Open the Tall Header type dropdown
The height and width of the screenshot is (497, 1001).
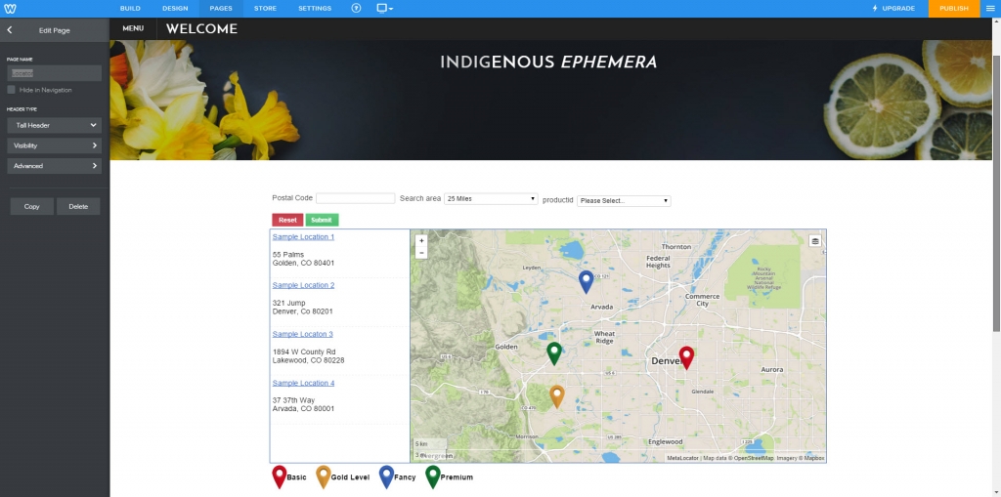pyautogui.click(x=54, y=125)
